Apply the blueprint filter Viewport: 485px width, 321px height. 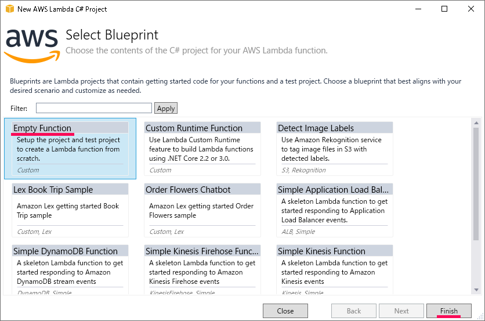click(166, 108)
